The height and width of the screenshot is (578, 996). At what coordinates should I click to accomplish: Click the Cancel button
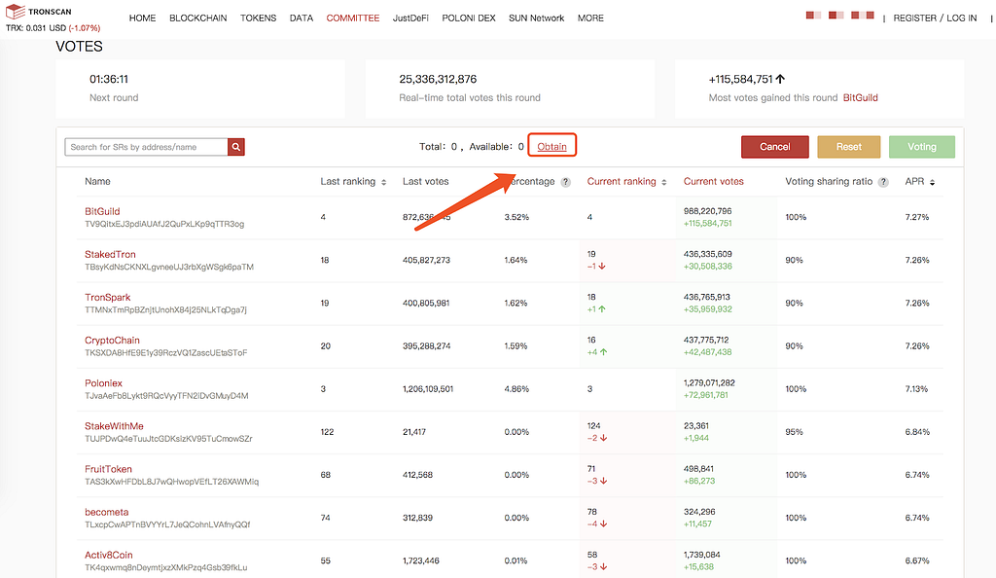coord(775,147)
